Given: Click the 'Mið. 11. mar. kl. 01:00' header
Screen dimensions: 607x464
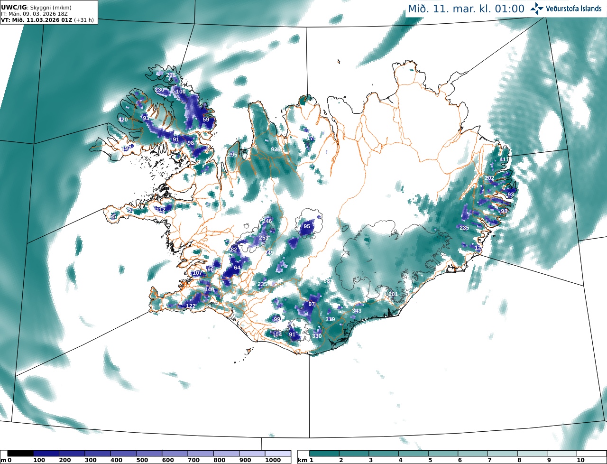Looking at the screenshot, I should [x=466, y=9].
